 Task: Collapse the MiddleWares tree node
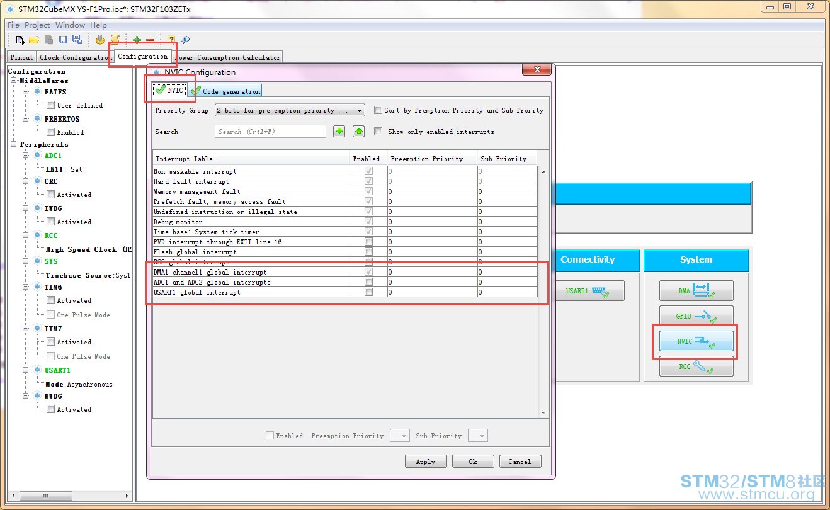coord(14,81)
